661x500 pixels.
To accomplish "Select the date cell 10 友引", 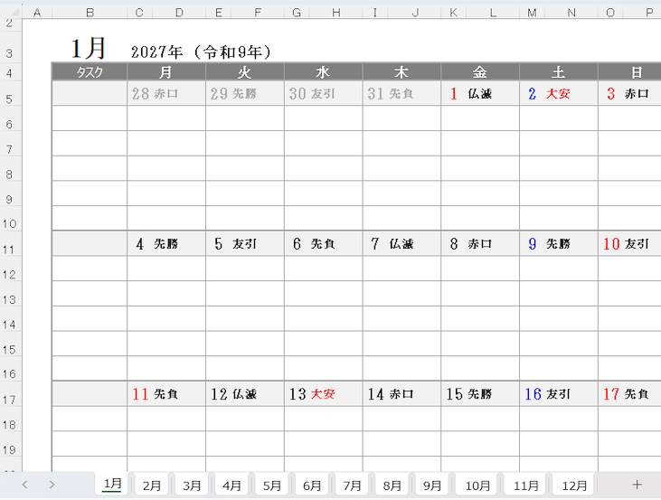I will (x=629, y=243).
